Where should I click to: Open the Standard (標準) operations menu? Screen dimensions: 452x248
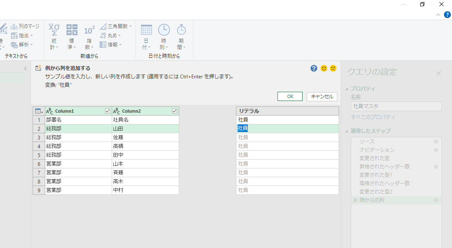pyautogui.click(x=72, y=37)
